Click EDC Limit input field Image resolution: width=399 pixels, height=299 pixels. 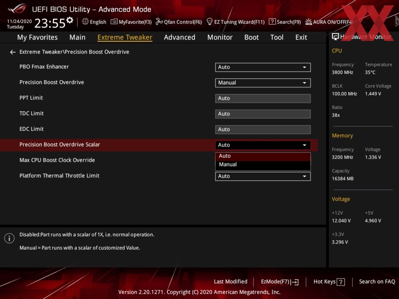pos(263,129)
